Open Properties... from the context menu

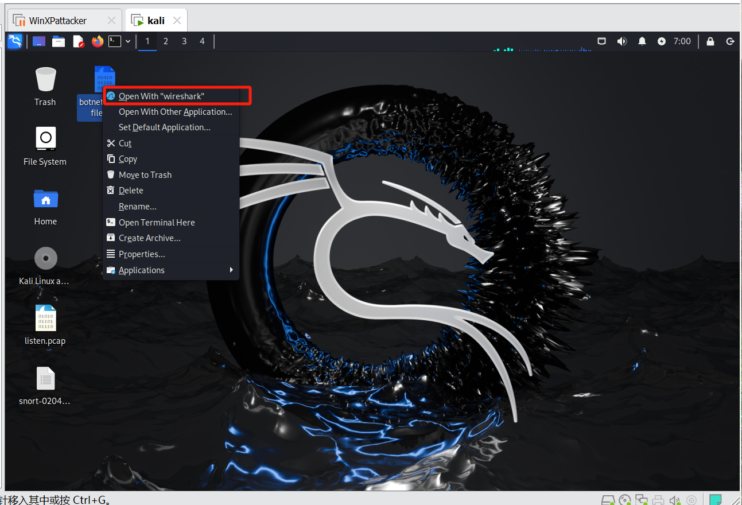click(171, 254)
